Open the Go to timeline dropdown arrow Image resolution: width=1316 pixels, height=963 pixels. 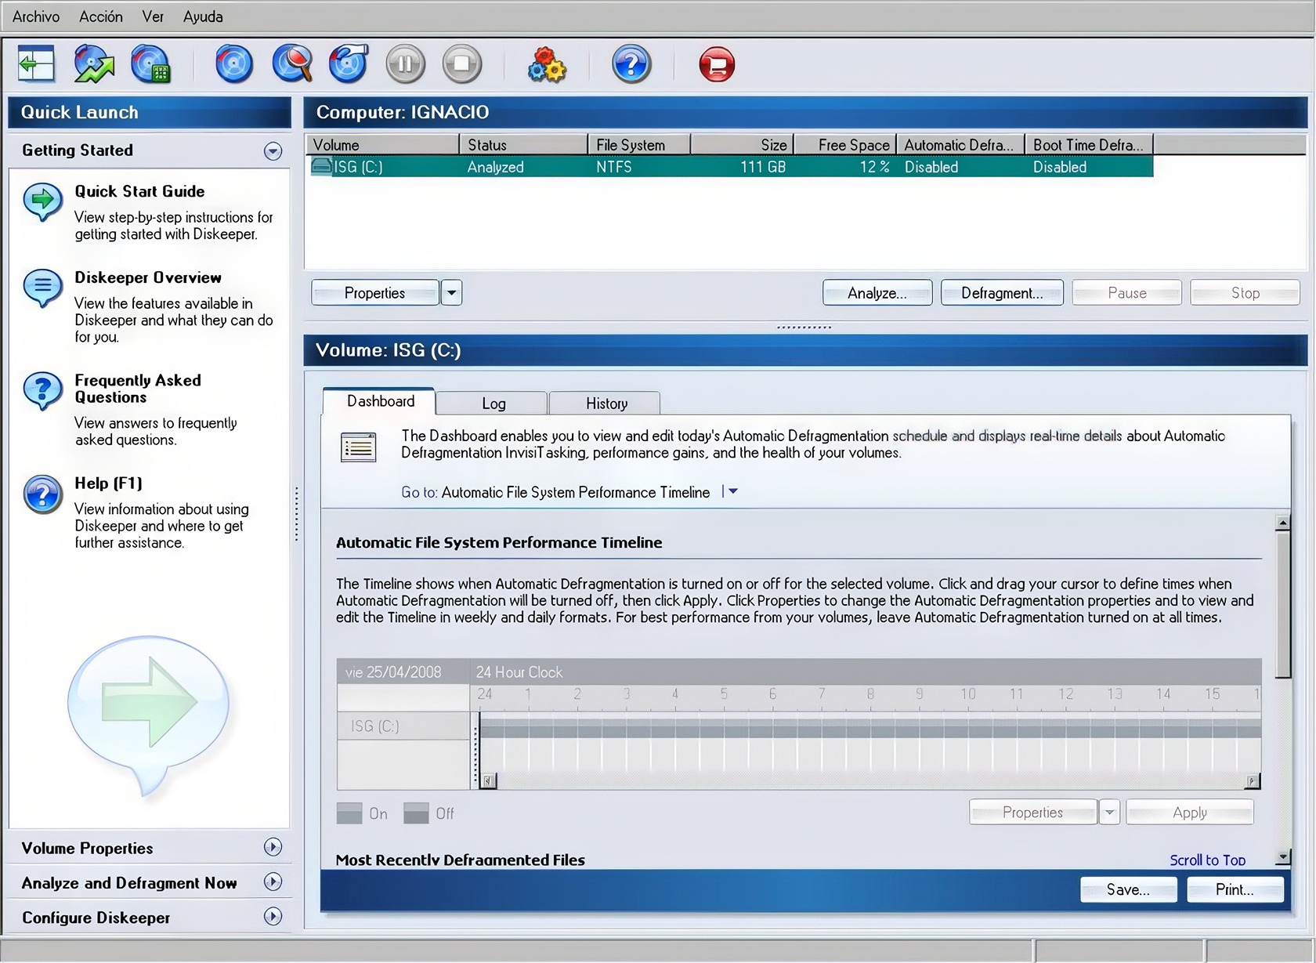coord(732,492)
